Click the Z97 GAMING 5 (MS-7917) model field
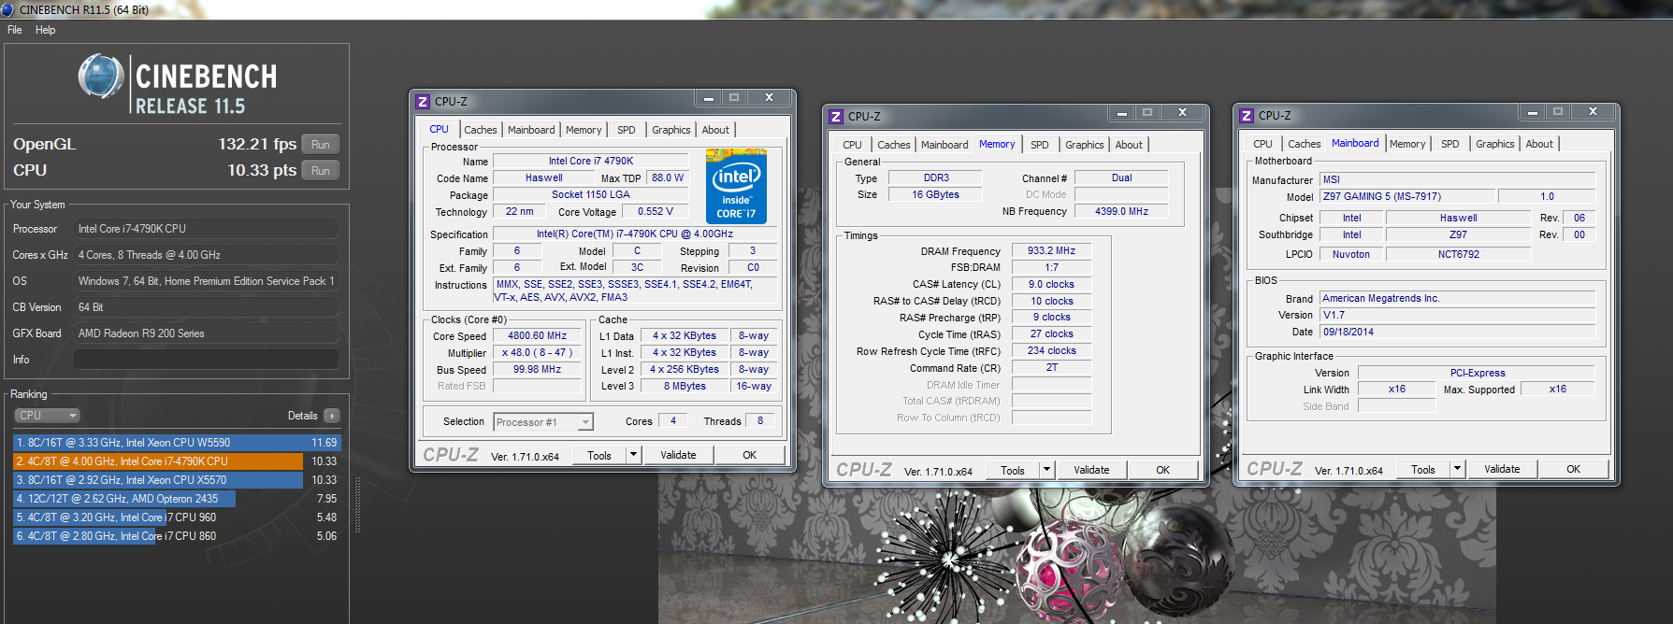 point(1407,197)
